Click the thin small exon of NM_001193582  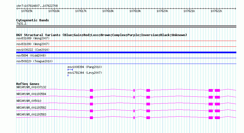tap(134, 111)
